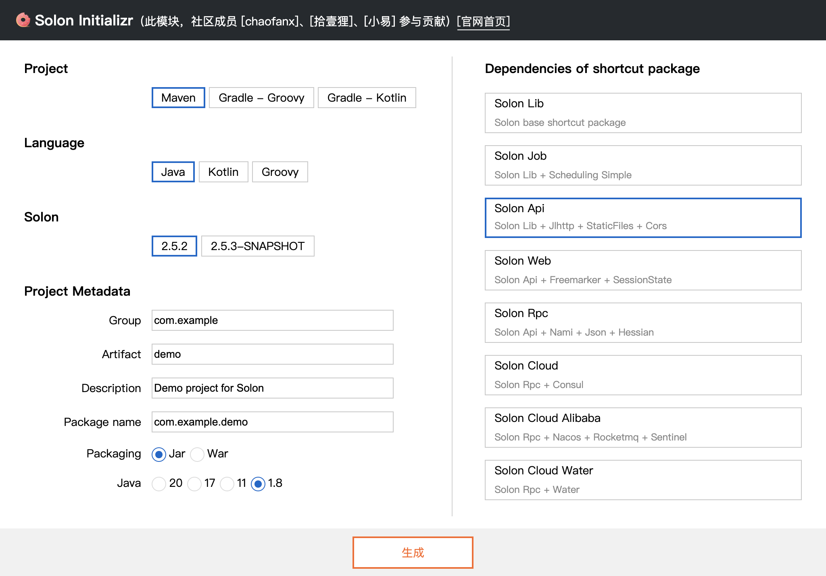Pick Java 11 radio option
This screenshot has width=826, height=576.
tap(227, 484)
